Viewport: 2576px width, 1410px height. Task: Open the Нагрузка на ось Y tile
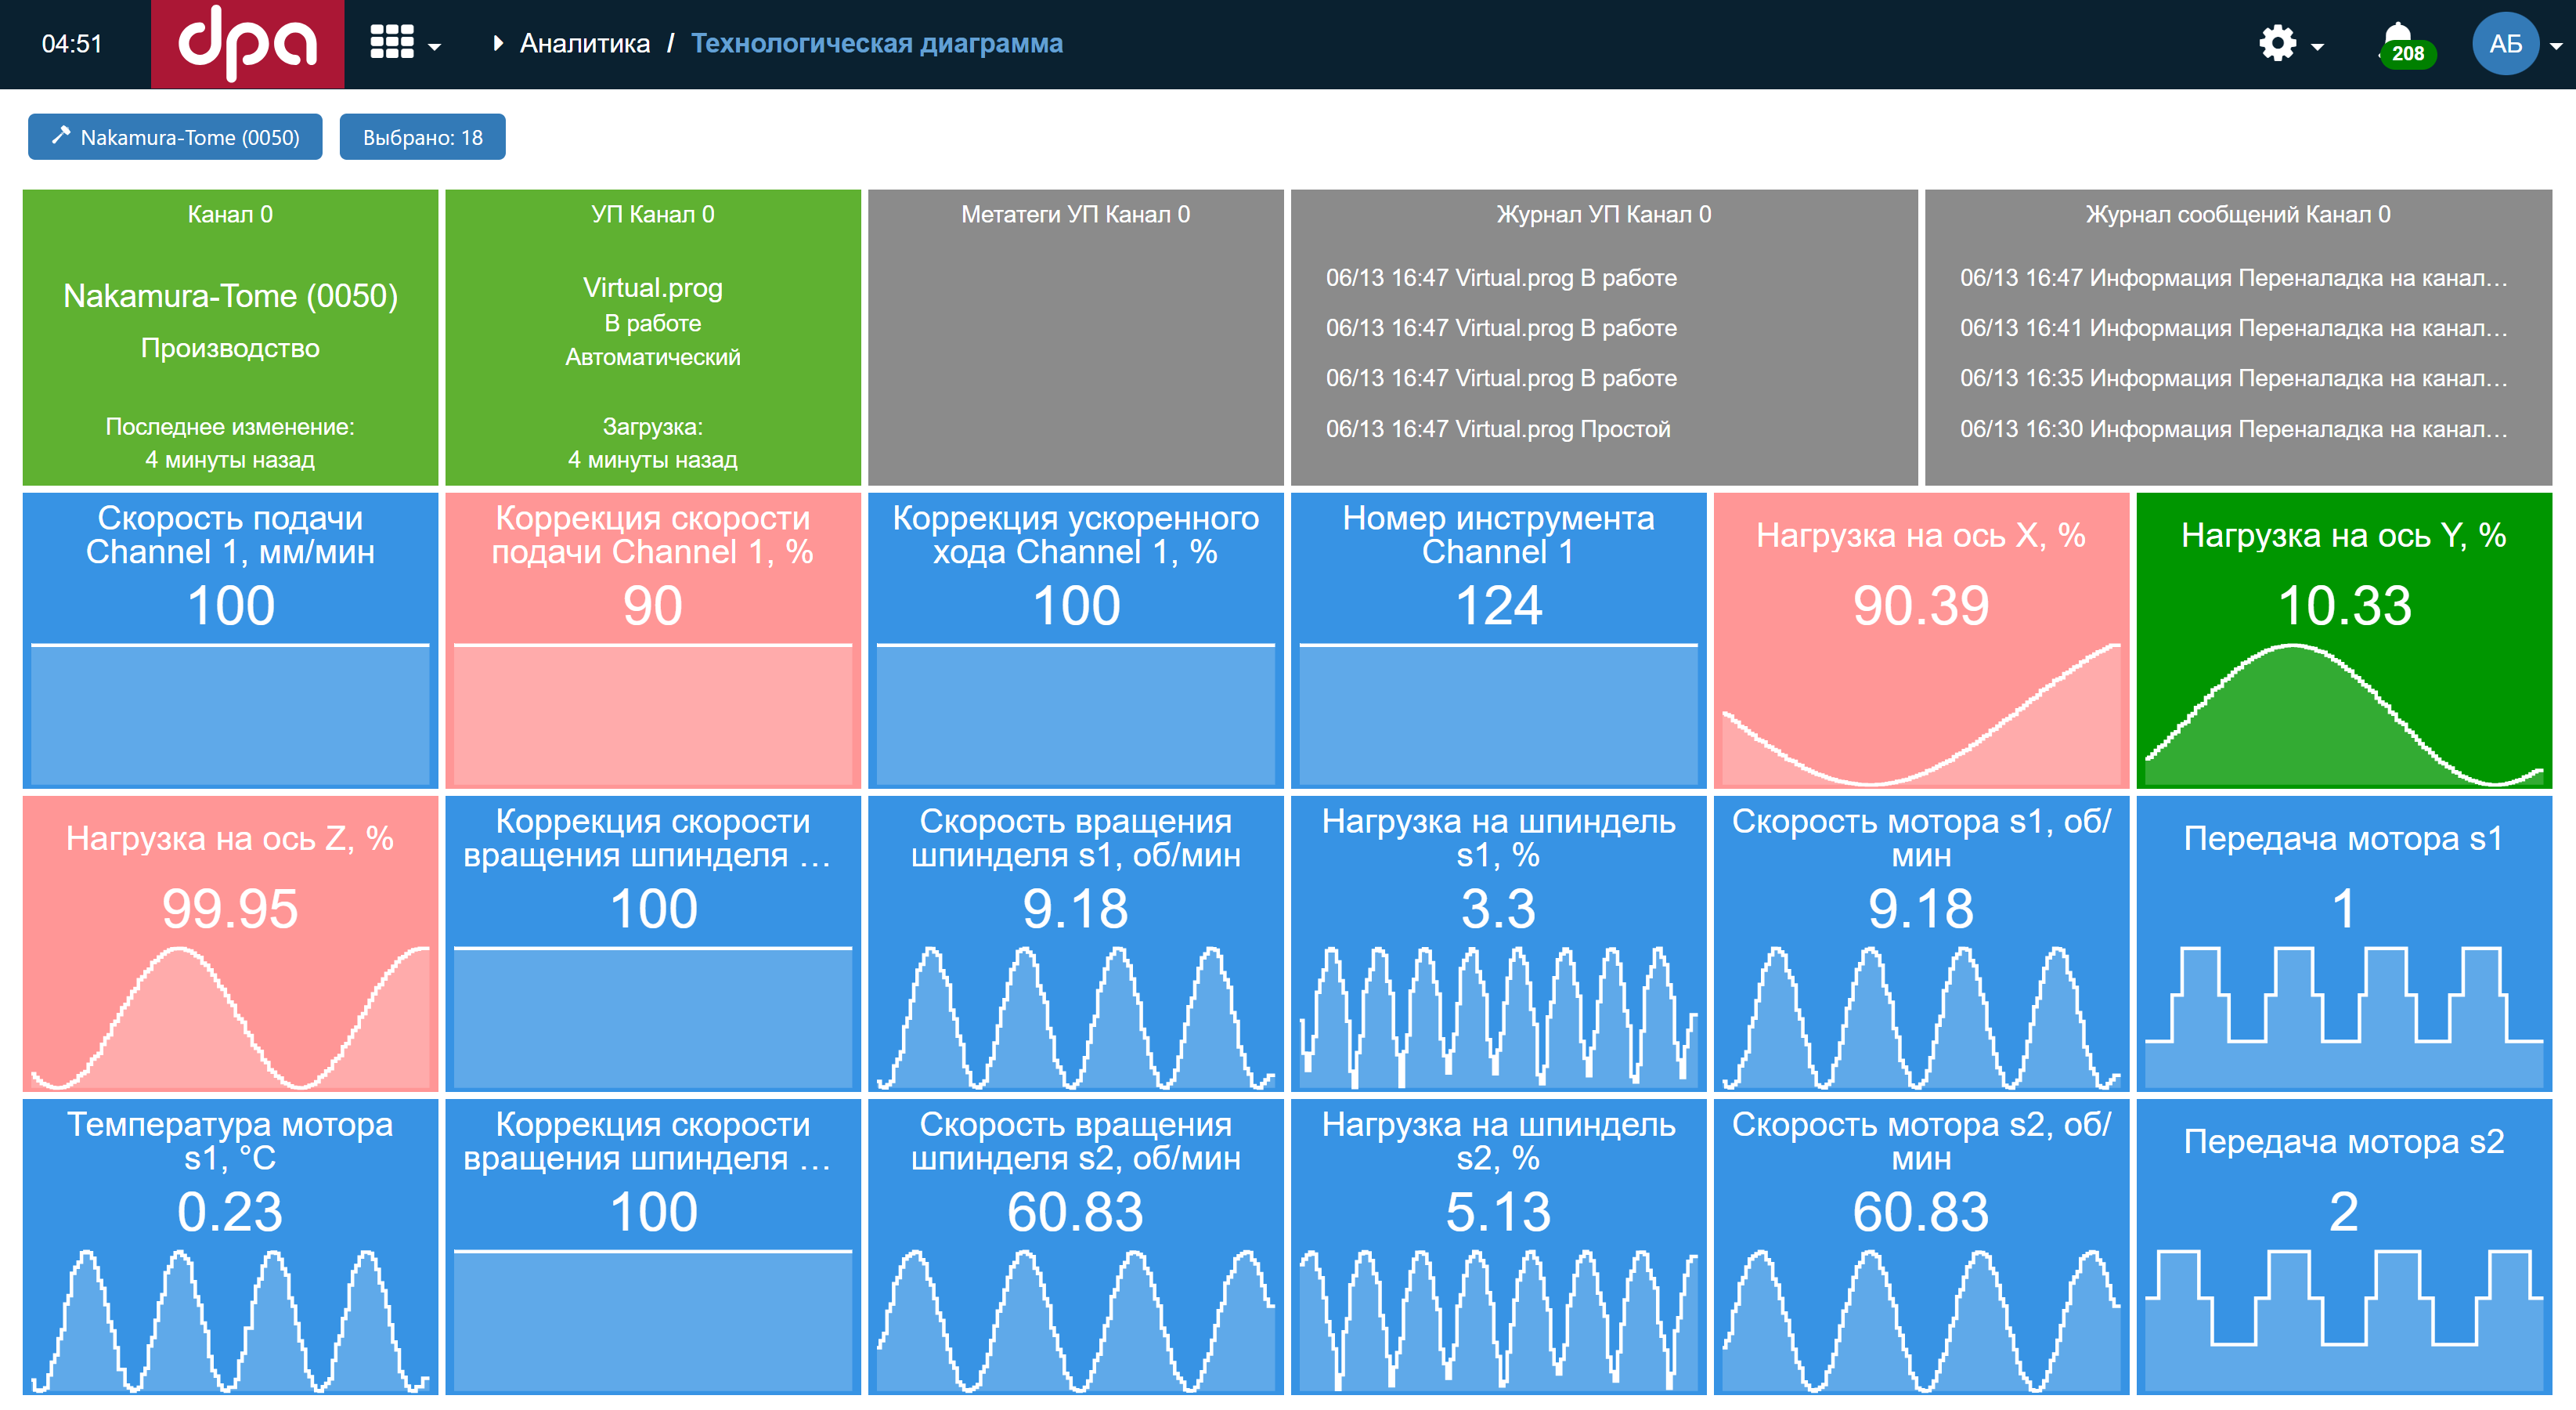[x=2343, y=641]
